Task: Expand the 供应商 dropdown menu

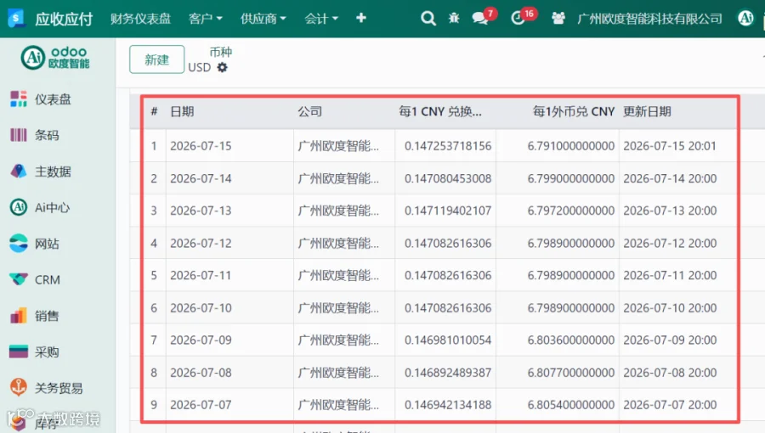Action: click(263, 19)
